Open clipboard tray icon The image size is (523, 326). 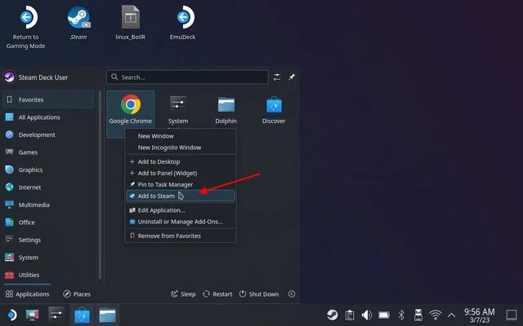click(x=350, y=315)
